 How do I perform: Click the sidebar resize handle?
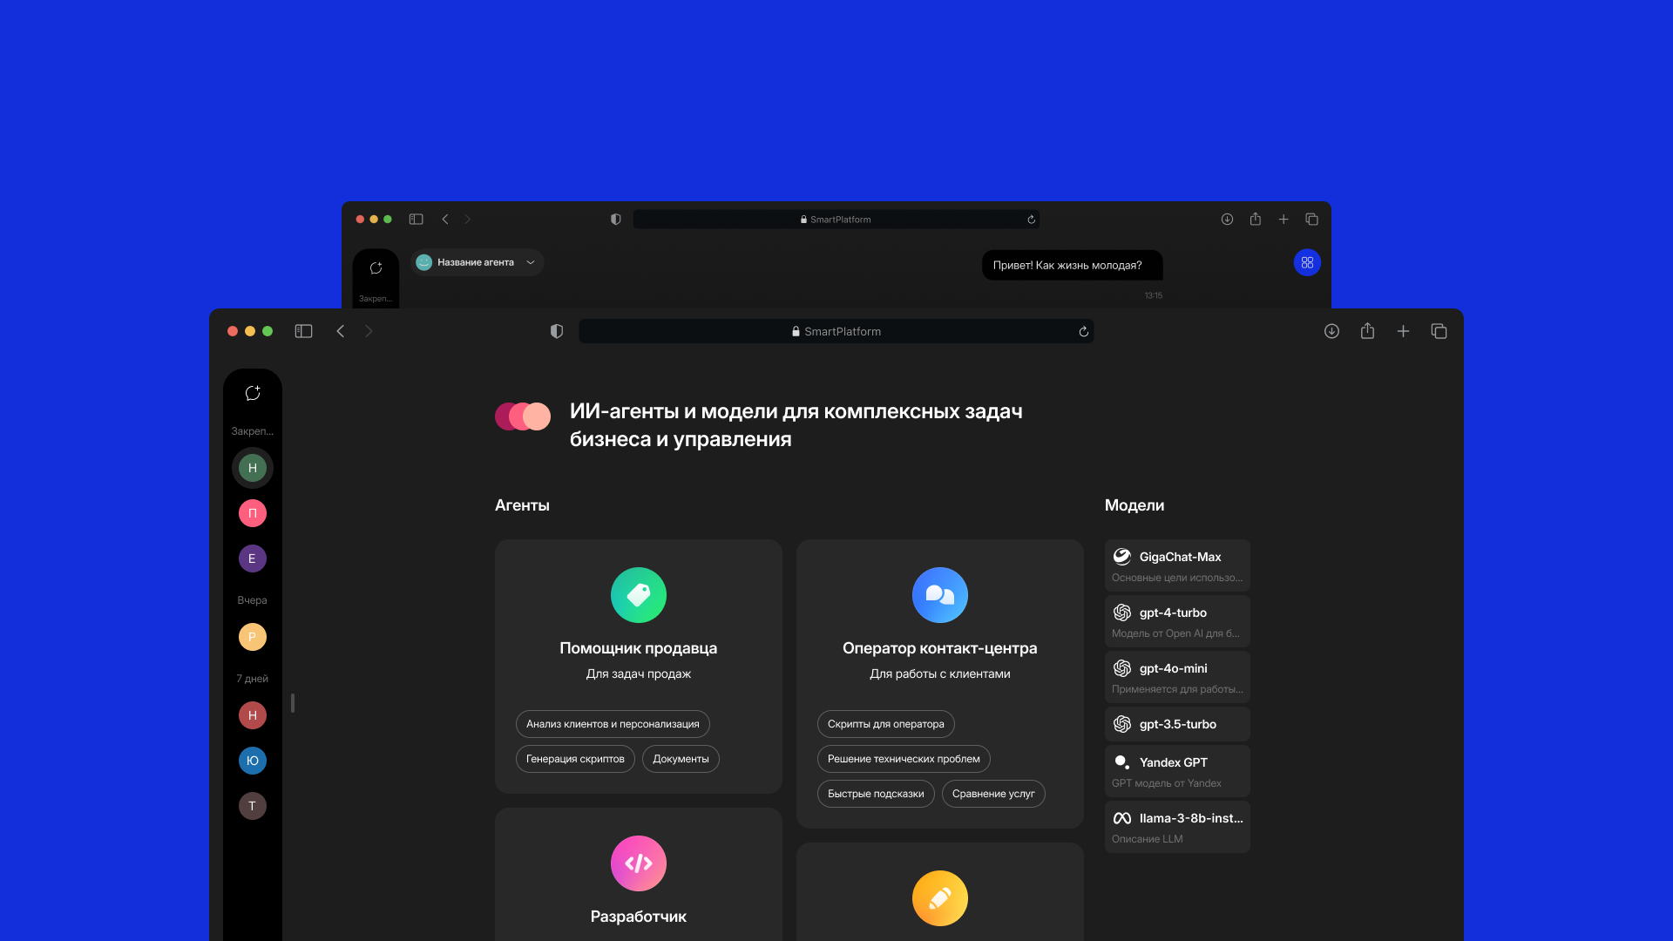[293, 702]
